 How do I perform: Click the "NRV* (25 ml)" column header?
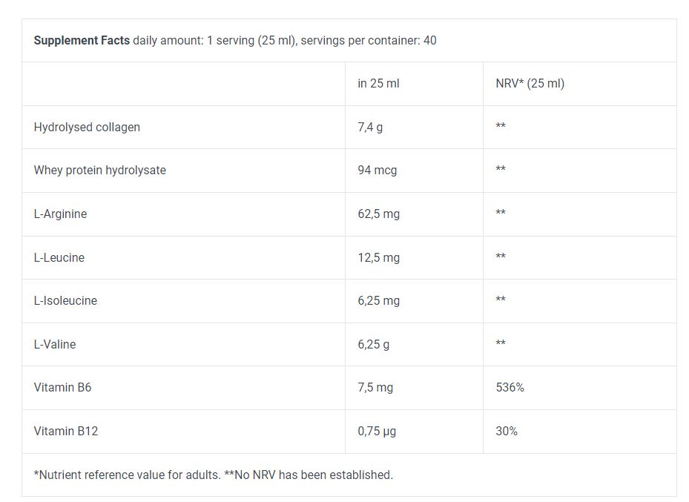pyautogui.click(x=530, y=83)
